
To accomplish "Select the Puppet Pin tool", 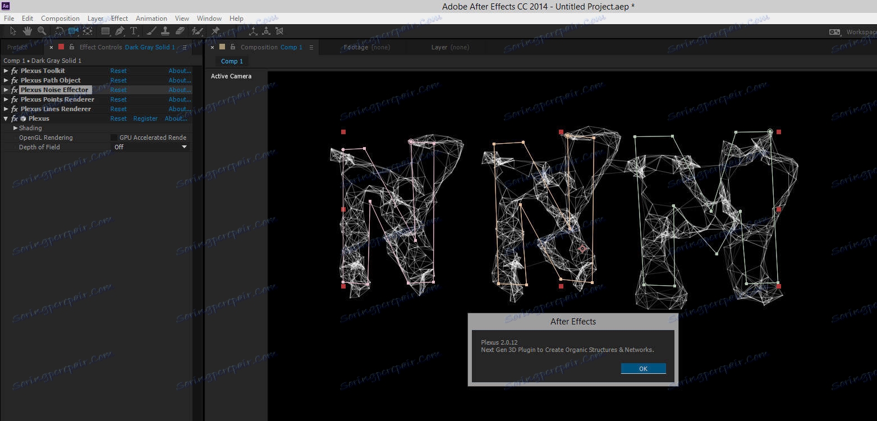I will [x=215, y=31].
